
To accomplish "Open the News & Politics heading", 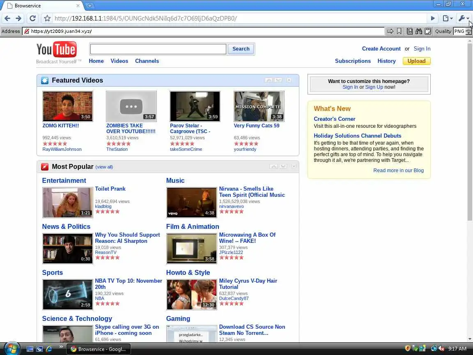I will click(x=66, y=226).
